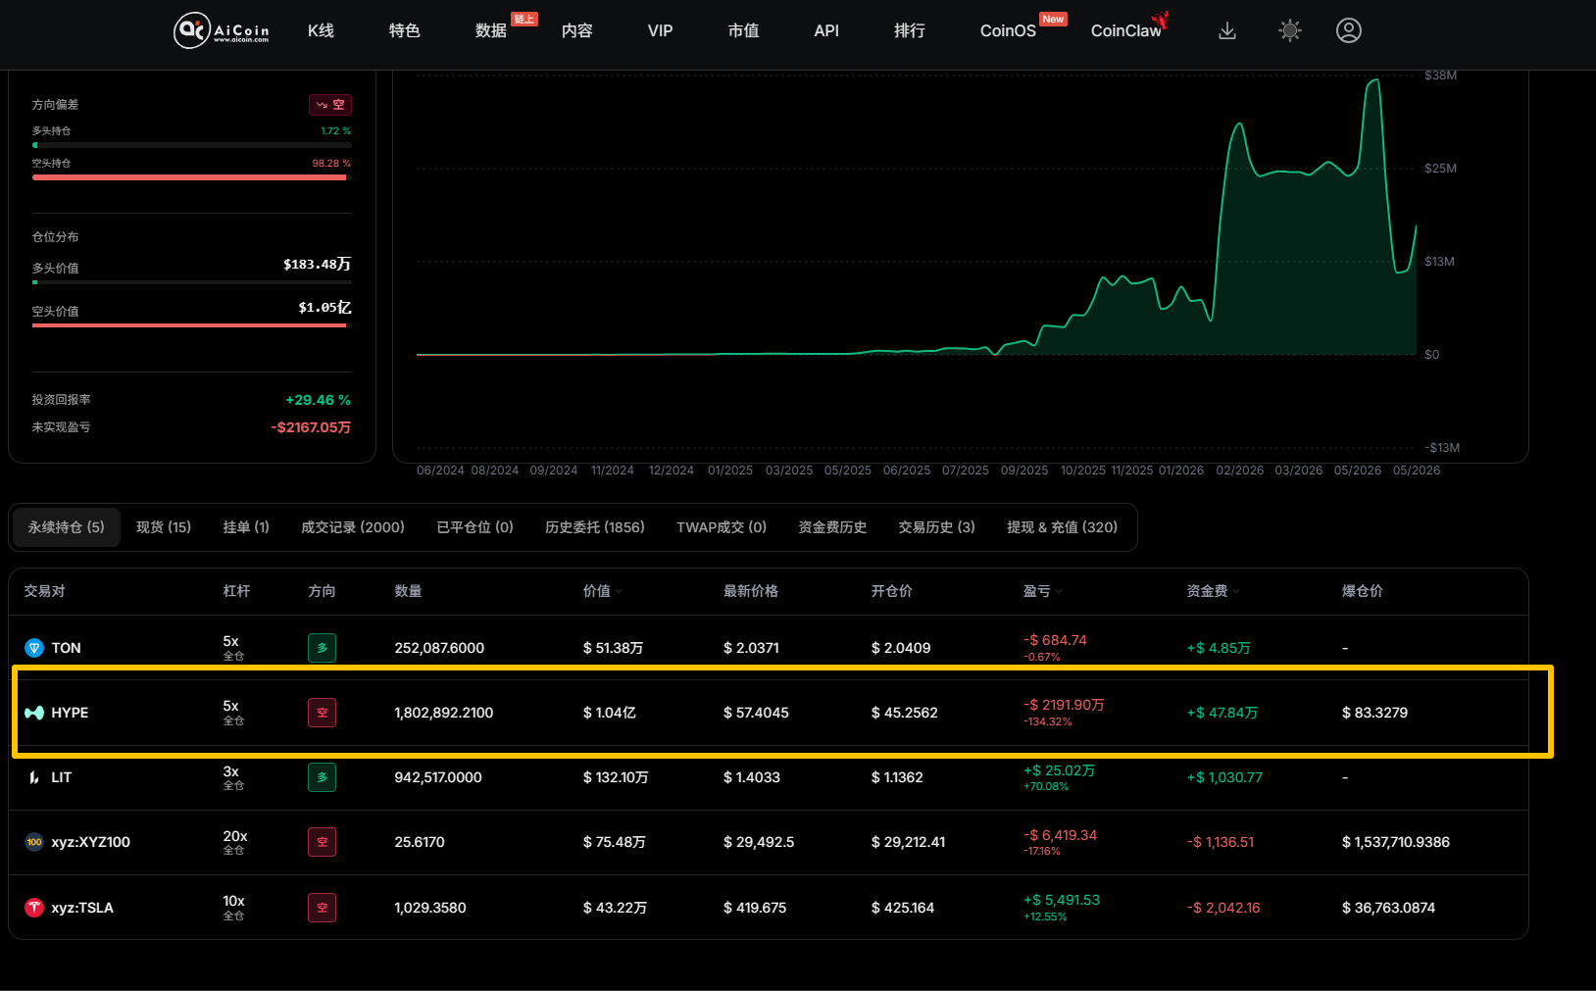This screenshot has height=991, width=1596.
Task: Click the HYPE trading pair name
Action: [70, 713]
